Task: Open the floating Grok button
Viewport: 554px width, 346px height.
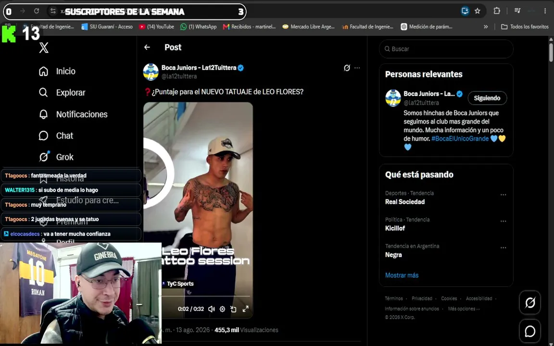Action: tap(529, 303)
